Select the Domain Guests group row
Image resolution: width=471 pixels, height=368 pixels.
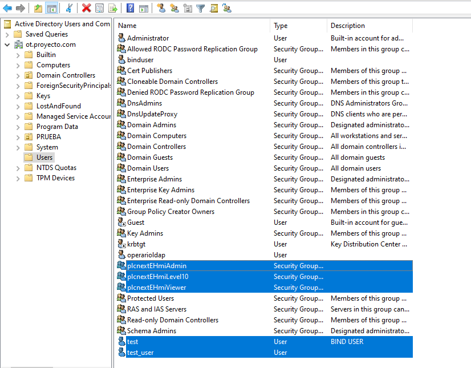click(x=265, y=157)
